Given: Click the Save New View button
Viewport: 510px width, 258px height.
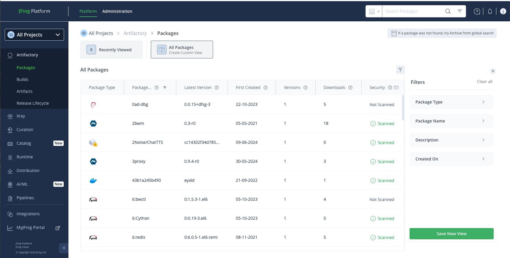Looking at the screenshot, I should pyautogui.click(x=452, y=234).
